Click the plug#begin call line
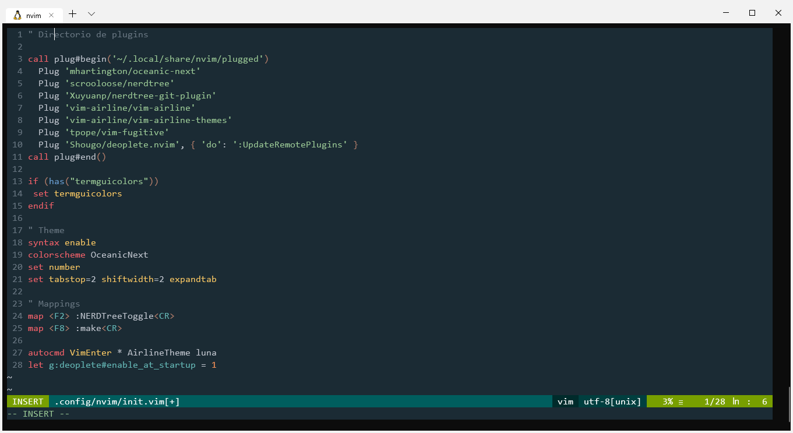Viewport: 793px width, 433px height. [148, 59]
